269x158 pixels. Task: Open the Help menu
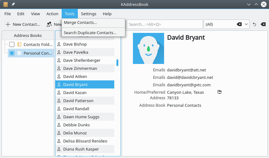[x=107, y=14]
